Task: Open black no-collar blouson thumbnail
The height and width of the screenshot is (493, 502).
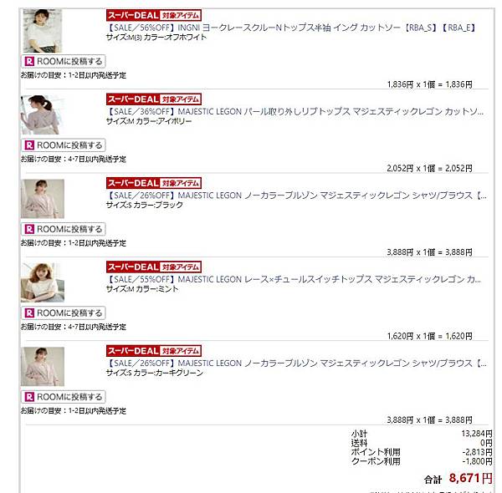Action: click(x=43, y=199)
